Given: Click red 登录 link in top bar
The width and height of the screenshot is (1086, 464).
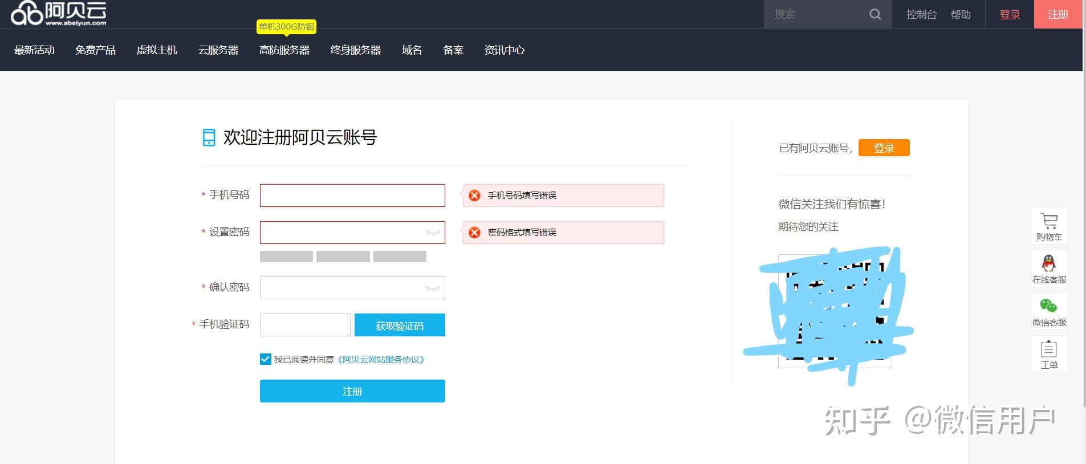Looking at the screenshot, I should (1010, 14).
